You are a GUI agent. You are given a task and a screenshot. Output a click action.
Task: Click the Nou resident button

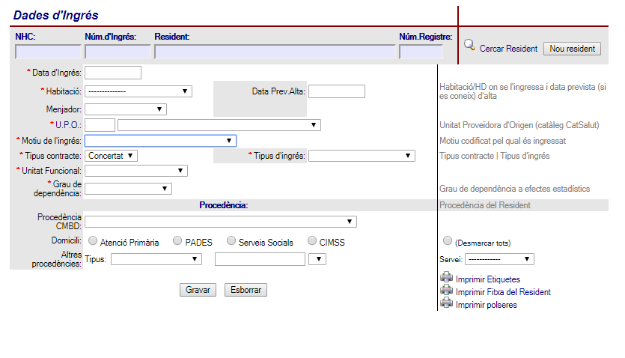(x=572, y=49)
